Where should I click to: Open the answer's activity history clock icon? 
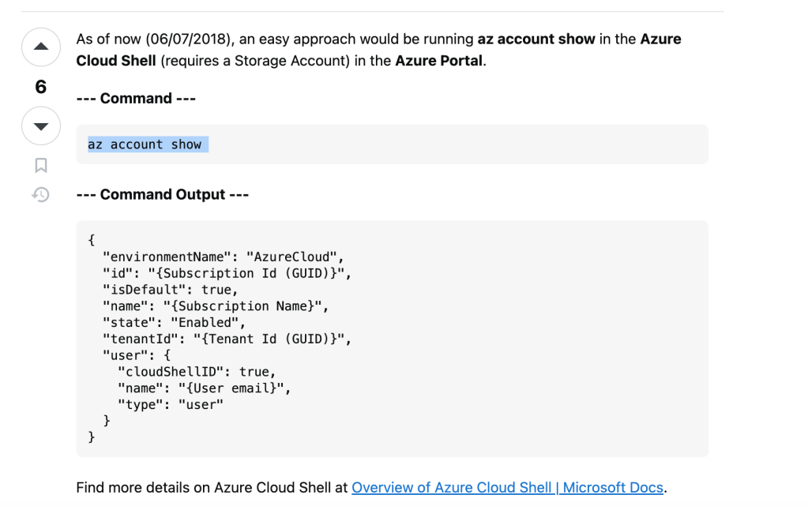point(41,194)
